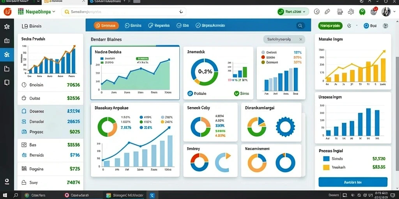Image resolution: width=399 pixels, height=199 pixels.
Task: Click the printer icon in top toolbar
Action: pyautogui.click(x=340, y=12)
